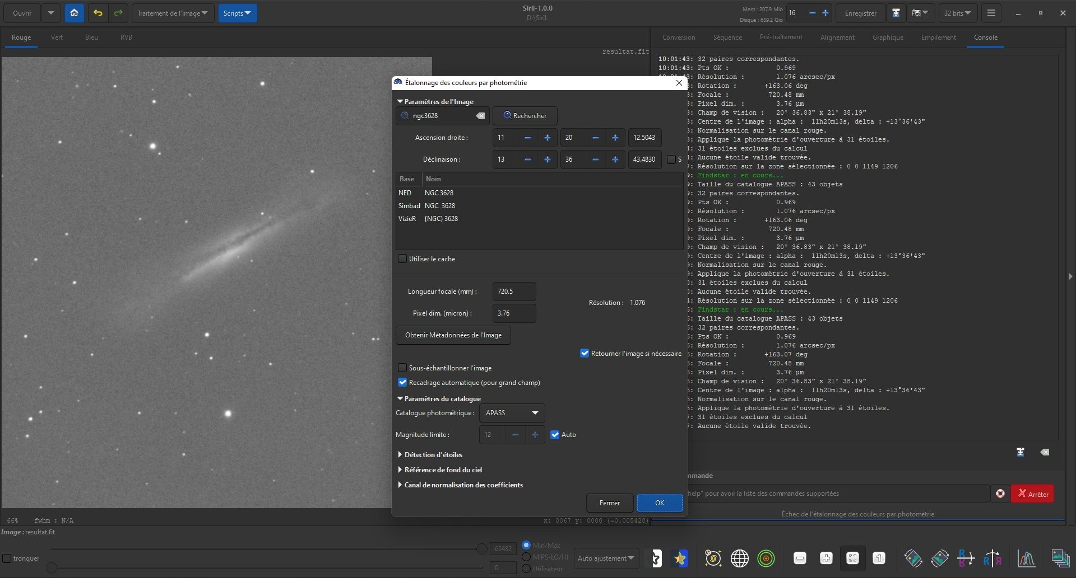Click the lifebuoy help icon beside the command line
The width and height of the screenshot is (1076, 578).
[x=1000, y=494]
